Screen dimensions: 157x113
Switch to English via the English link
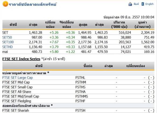tap(149, 4)
